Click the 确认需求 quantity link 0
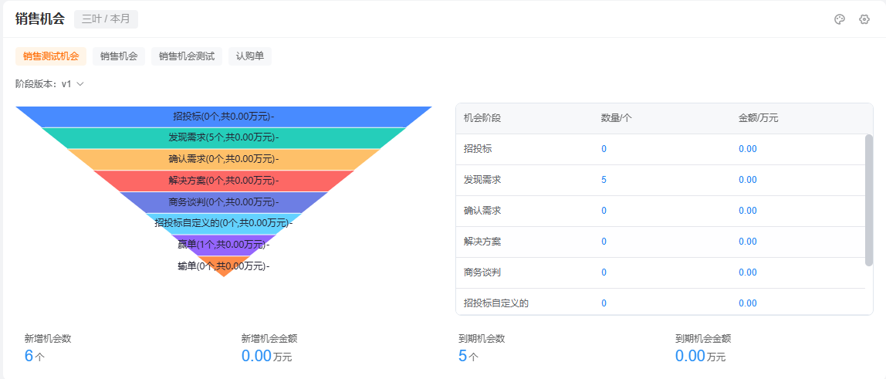 click(604, 211)
